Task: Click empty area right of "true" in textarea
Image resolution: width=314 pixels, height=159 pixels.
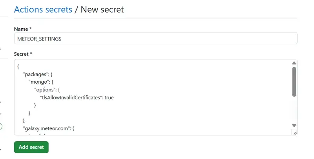Action: tap(200, 97)
